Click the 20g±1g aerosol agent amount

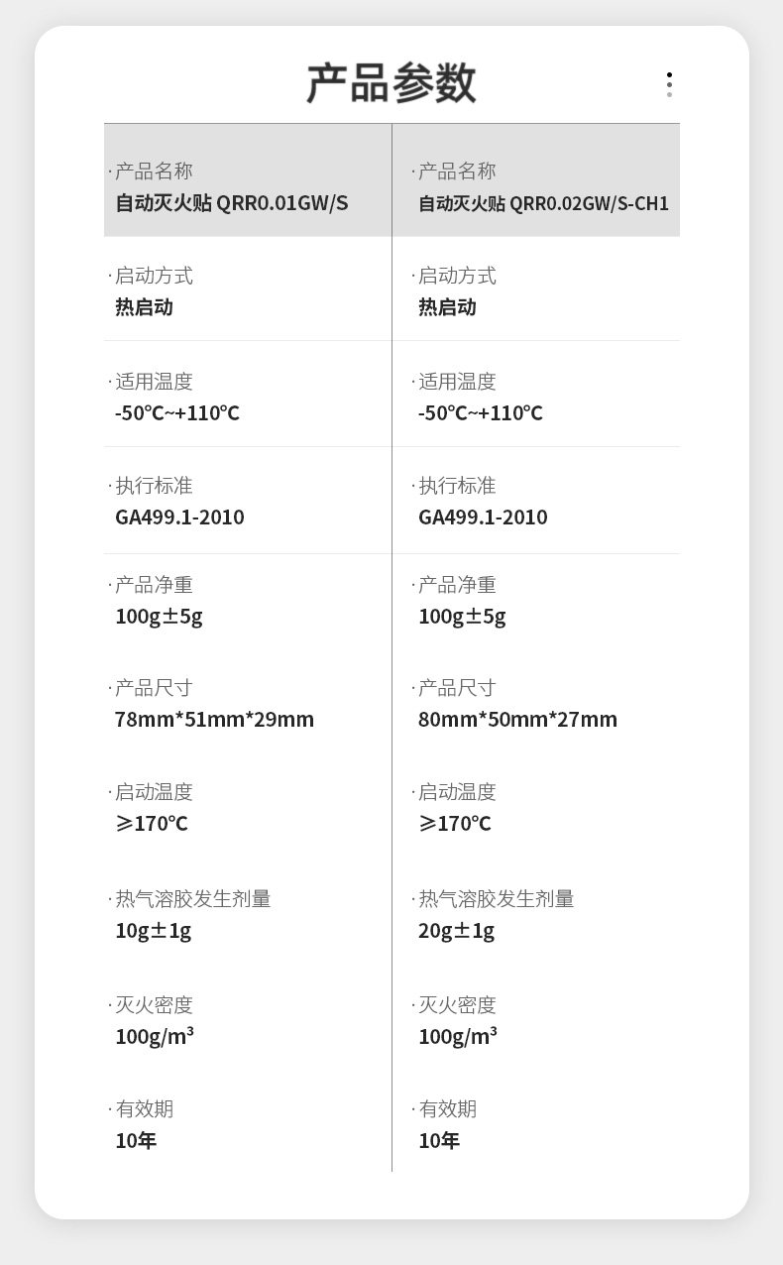[x=456, y=931]
